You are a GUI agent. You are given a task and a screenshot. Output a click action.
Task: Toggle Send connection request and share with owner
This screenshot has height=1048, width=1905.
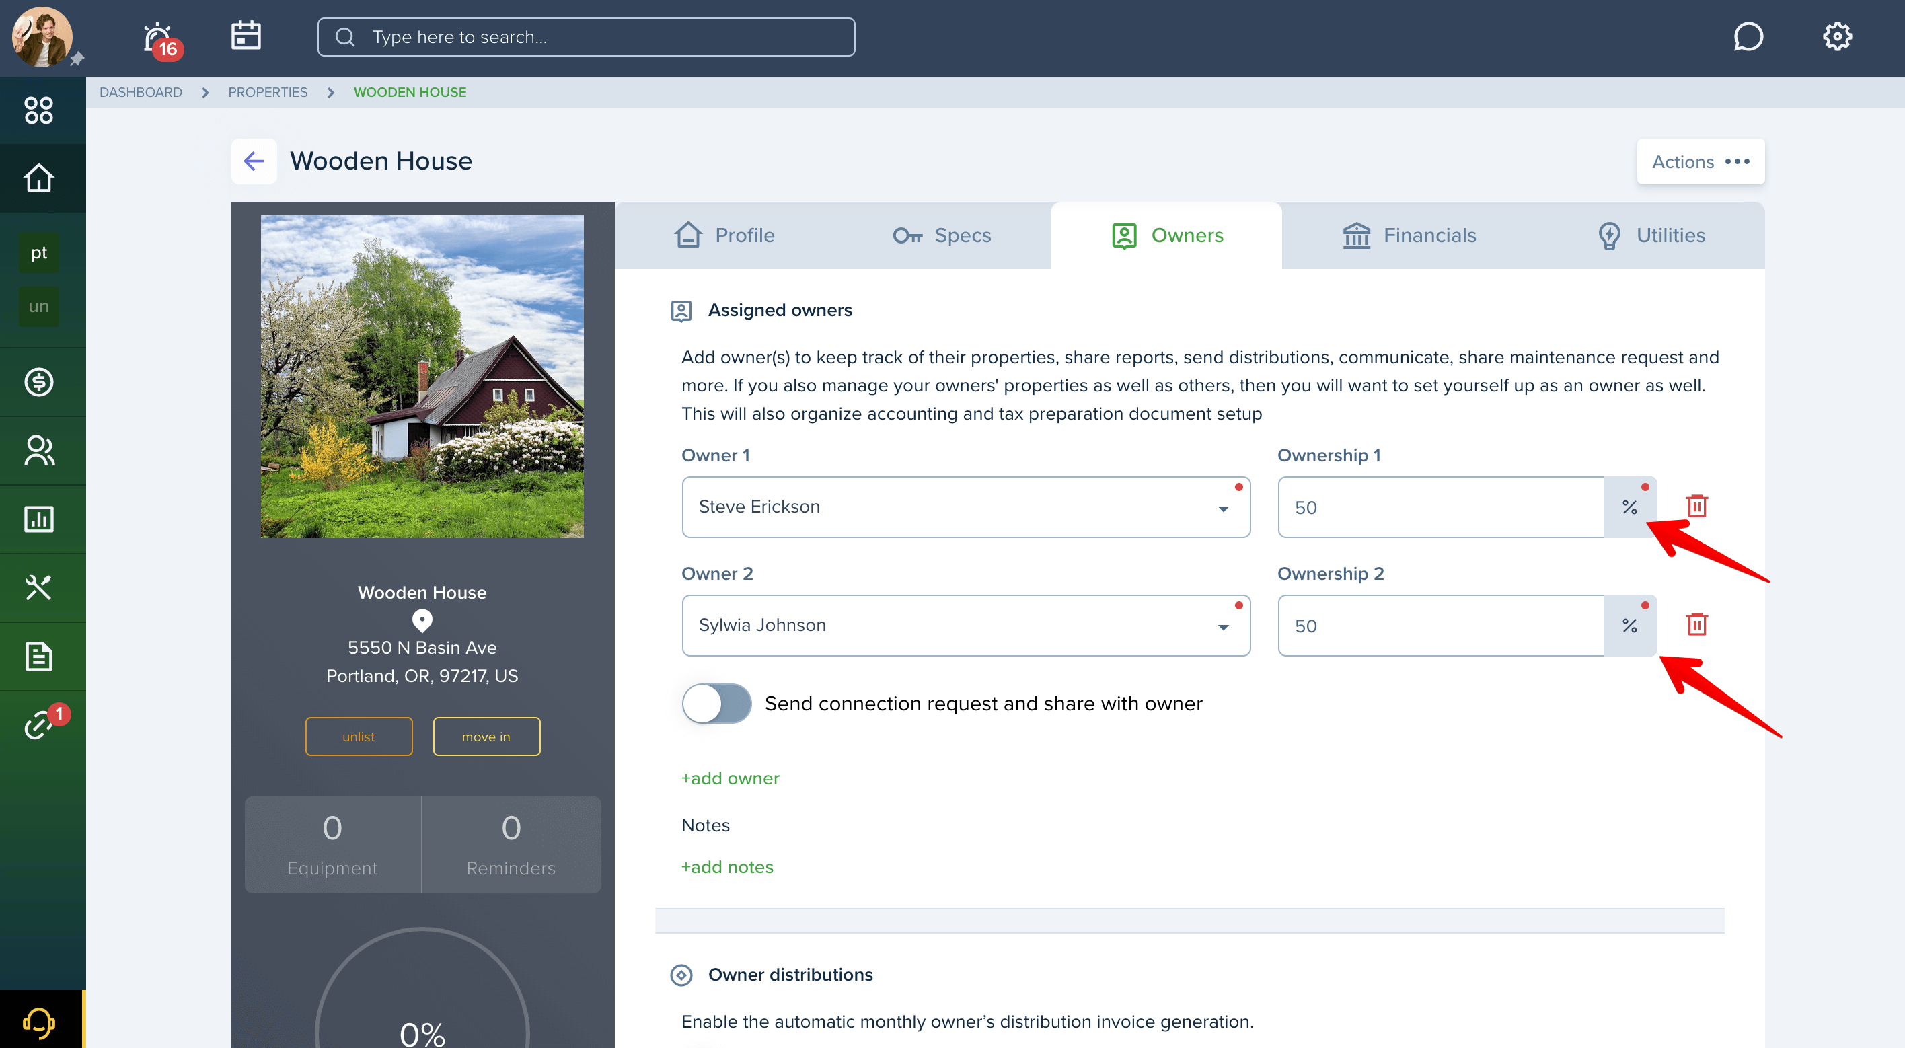pyautogui.click(x=716, y=704)
